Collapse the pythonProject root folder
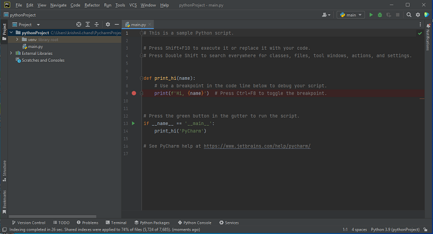433x234 pixels. tap(11, 33)
